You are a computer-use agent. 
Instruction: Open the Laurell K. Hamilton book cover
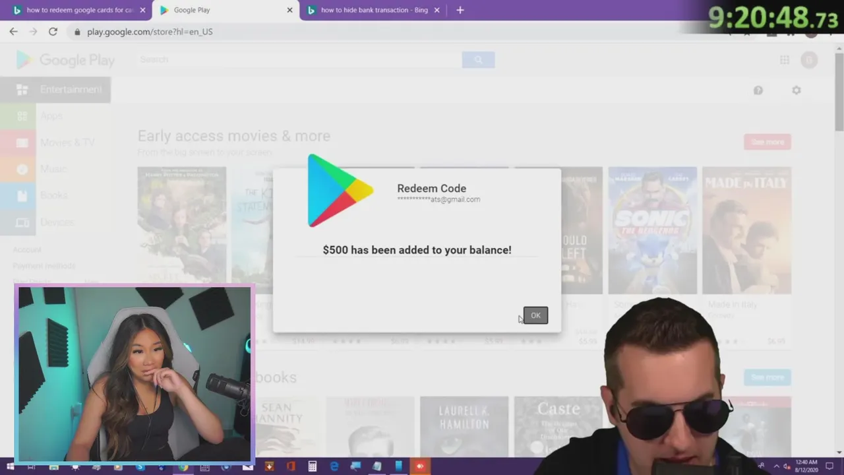(x=464, y=426)
